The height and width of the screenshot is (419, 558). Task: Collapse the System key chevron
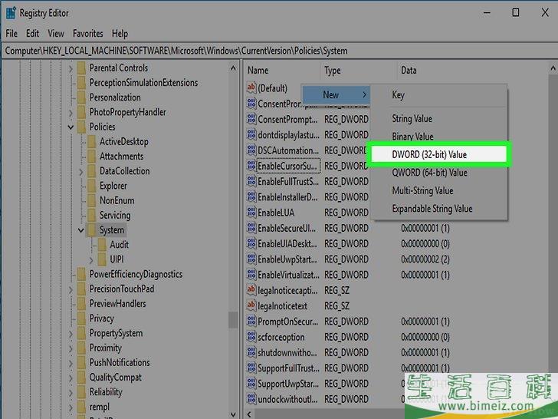click(81, 230)
